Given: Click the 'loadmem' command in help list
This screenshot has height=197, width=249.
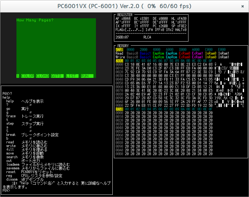Looking at the screenshot, I should (13, 164).
